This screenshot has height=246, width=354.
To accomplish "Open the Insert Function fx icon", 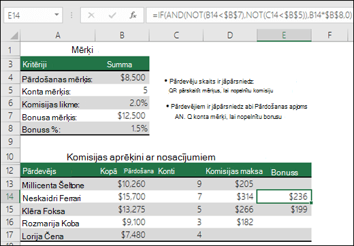I will point(133,15).
